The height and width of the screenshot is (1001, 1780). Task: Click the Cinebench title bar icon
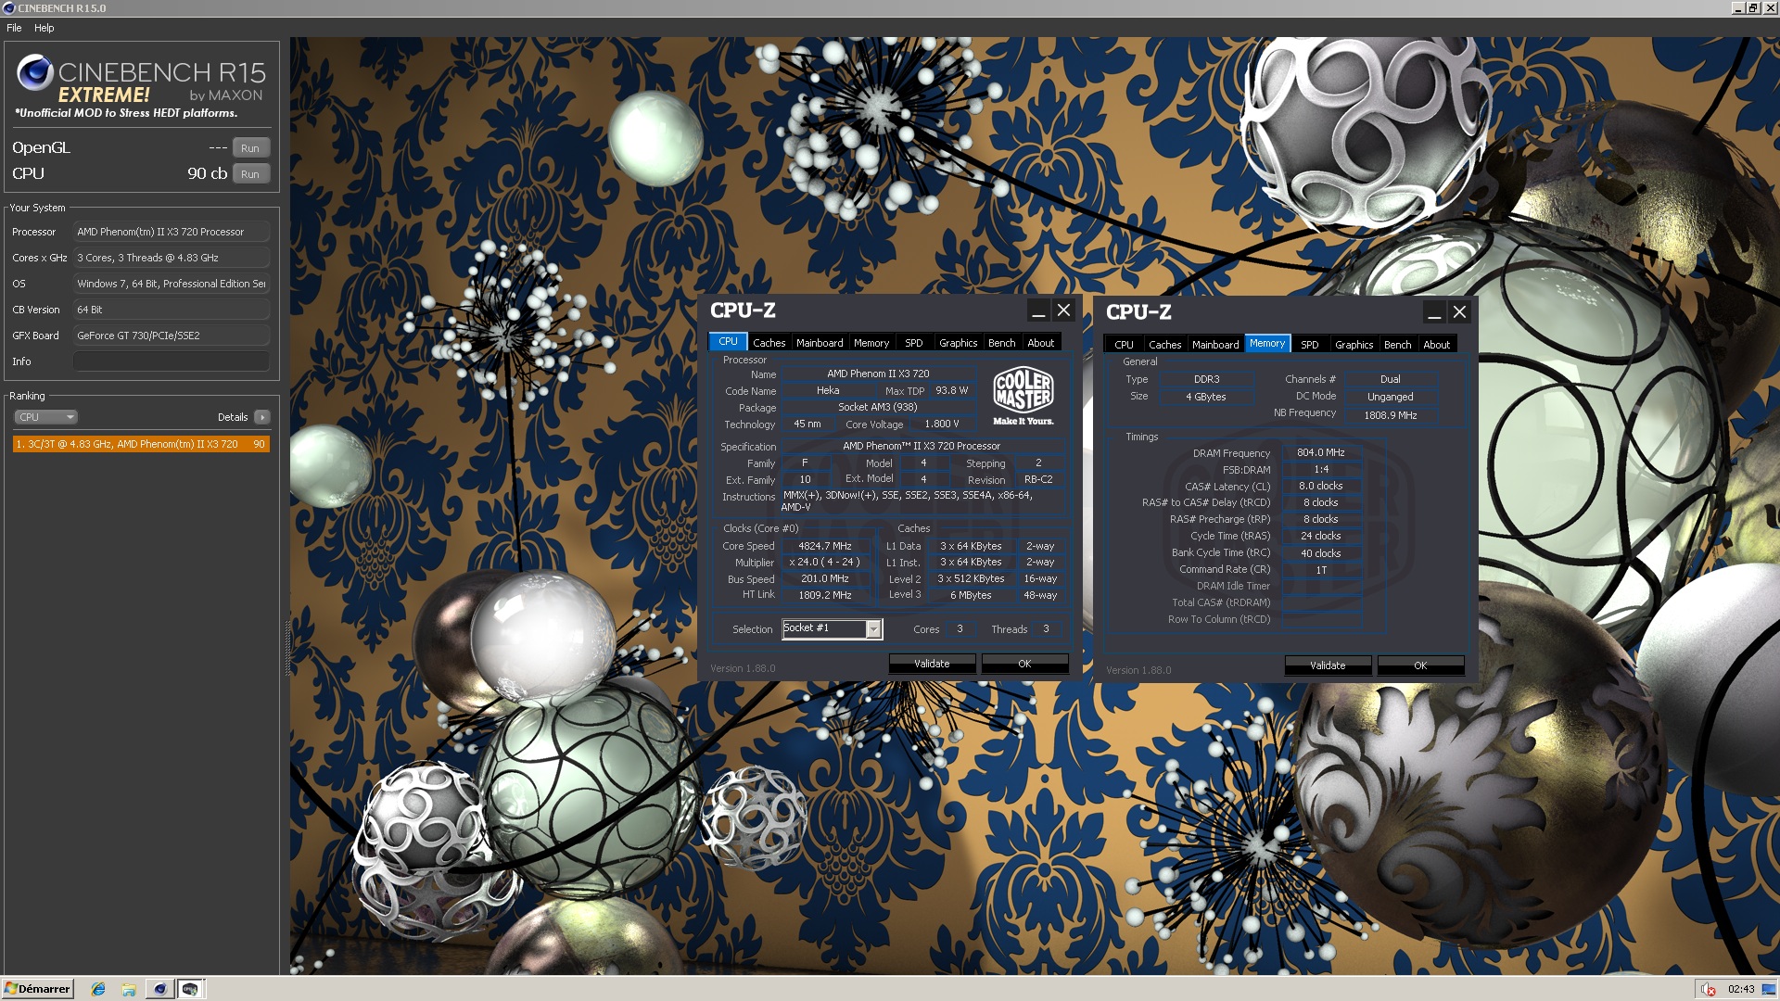[x=8, y=7]
